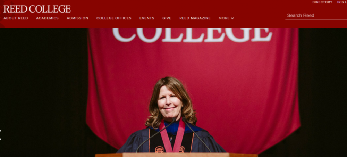Viewport: 347px width, 157px height.
Task: Open the Directory link
Action: coord(322,2)
